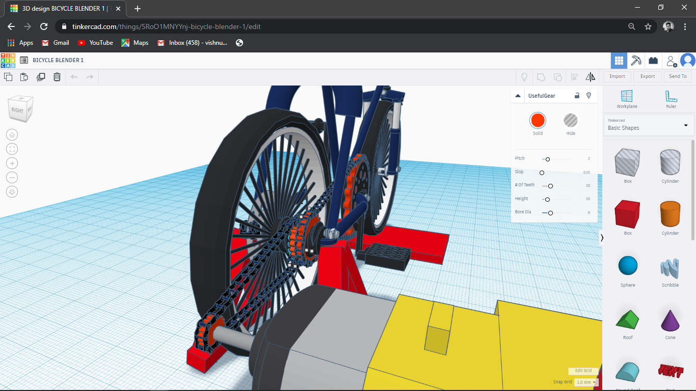
Task: Fit all in view
Action: 12,149
